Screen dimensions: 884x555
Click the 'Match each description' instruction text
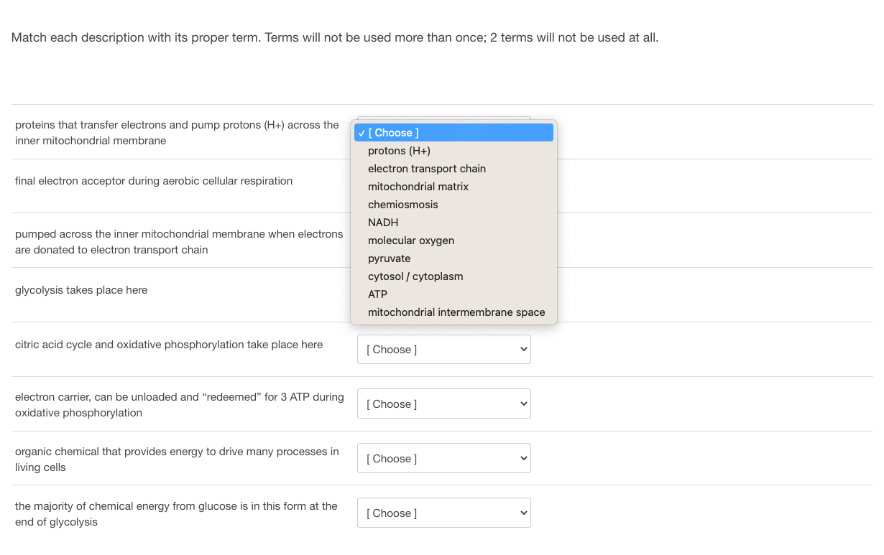pyautogui.click(x=335, y=37)
